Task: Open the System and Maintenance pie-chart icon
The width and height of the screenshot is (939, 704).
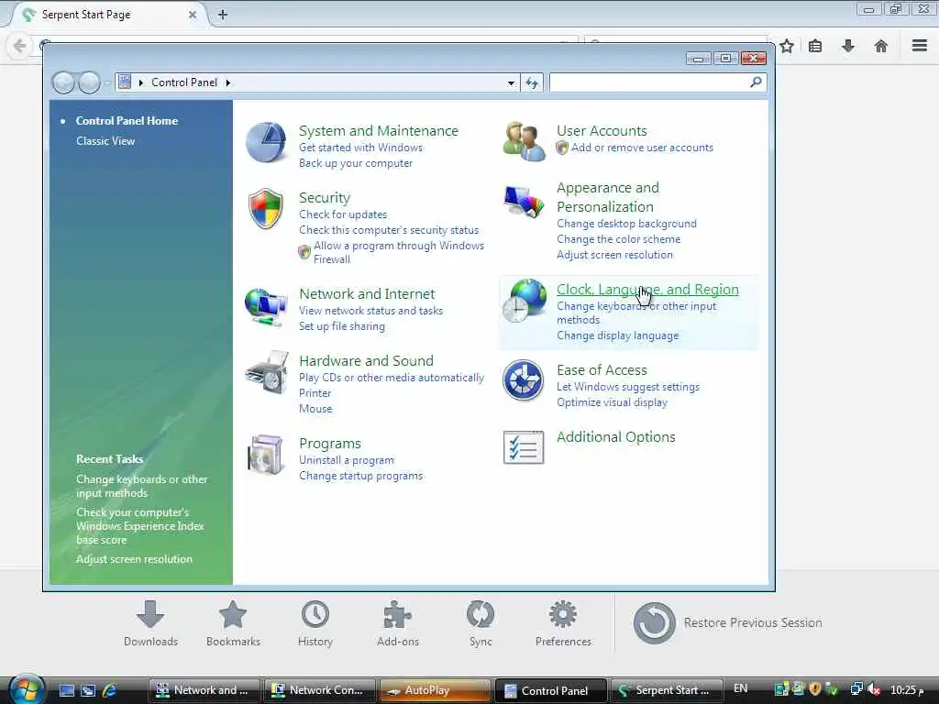Action: coord(266,142)
